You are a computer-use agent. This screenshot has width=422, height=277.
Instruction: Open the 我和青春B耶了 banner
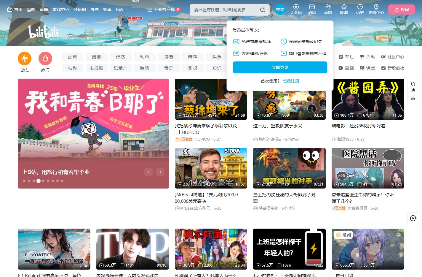point(93,134)
